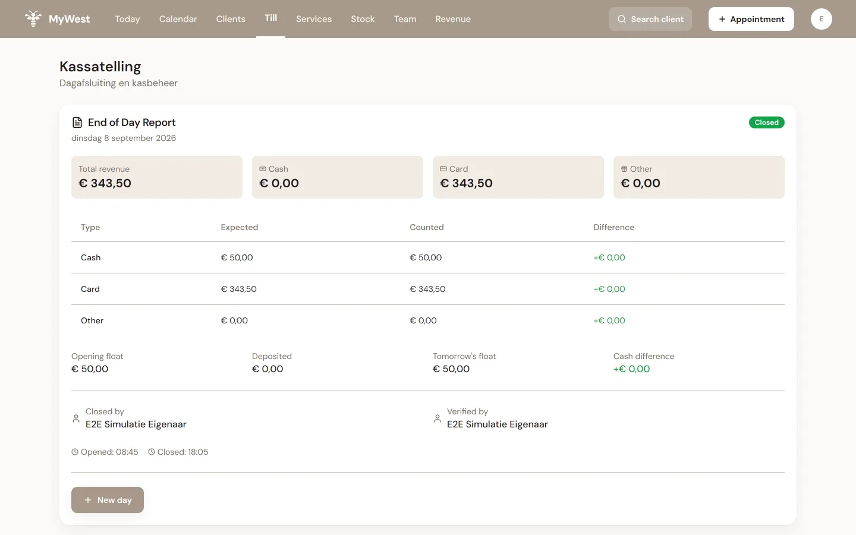Click the date dinsdag 8 september 2026

(124, 138)
